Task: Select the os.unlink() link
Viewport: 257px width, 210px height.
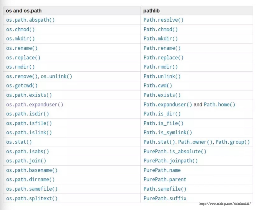Action: (x=56, y=76)
